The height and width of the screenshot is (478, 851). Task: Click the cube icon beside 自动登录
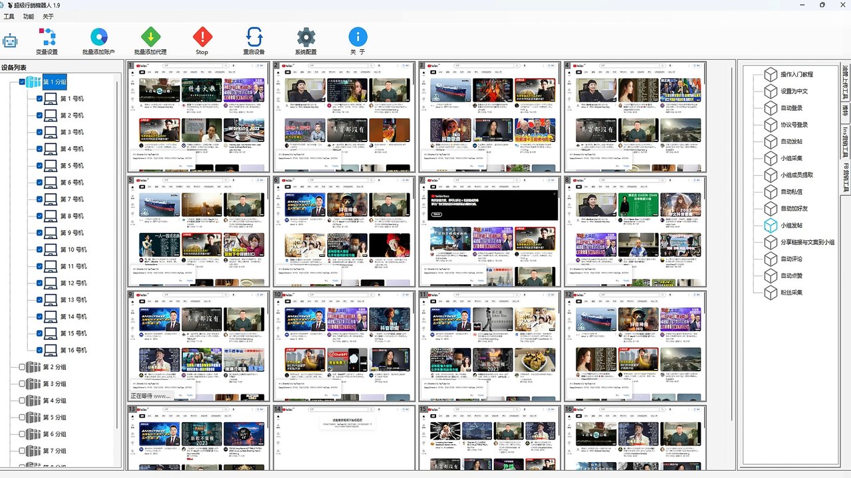[771, 108]
